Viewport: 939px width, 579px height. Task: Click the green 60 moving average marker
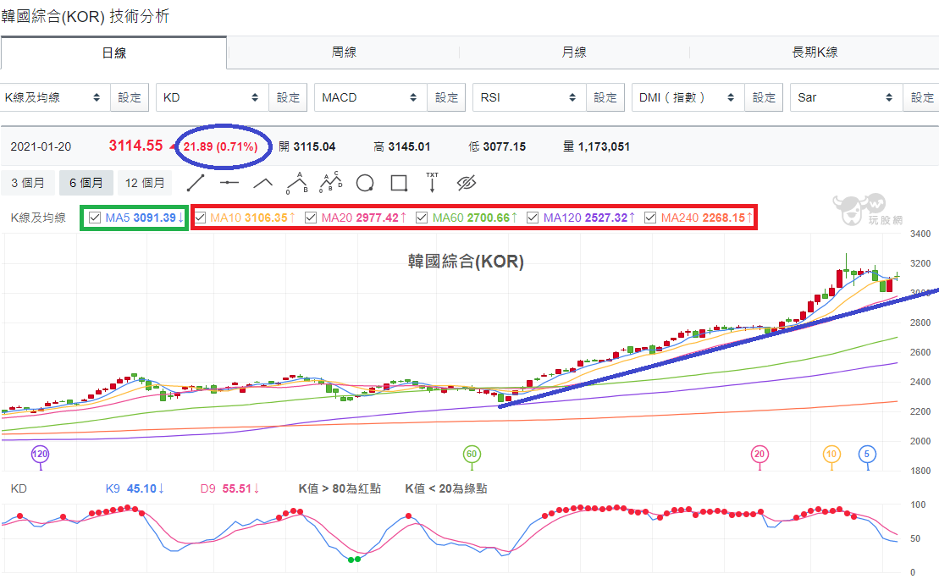click(472, 454)
